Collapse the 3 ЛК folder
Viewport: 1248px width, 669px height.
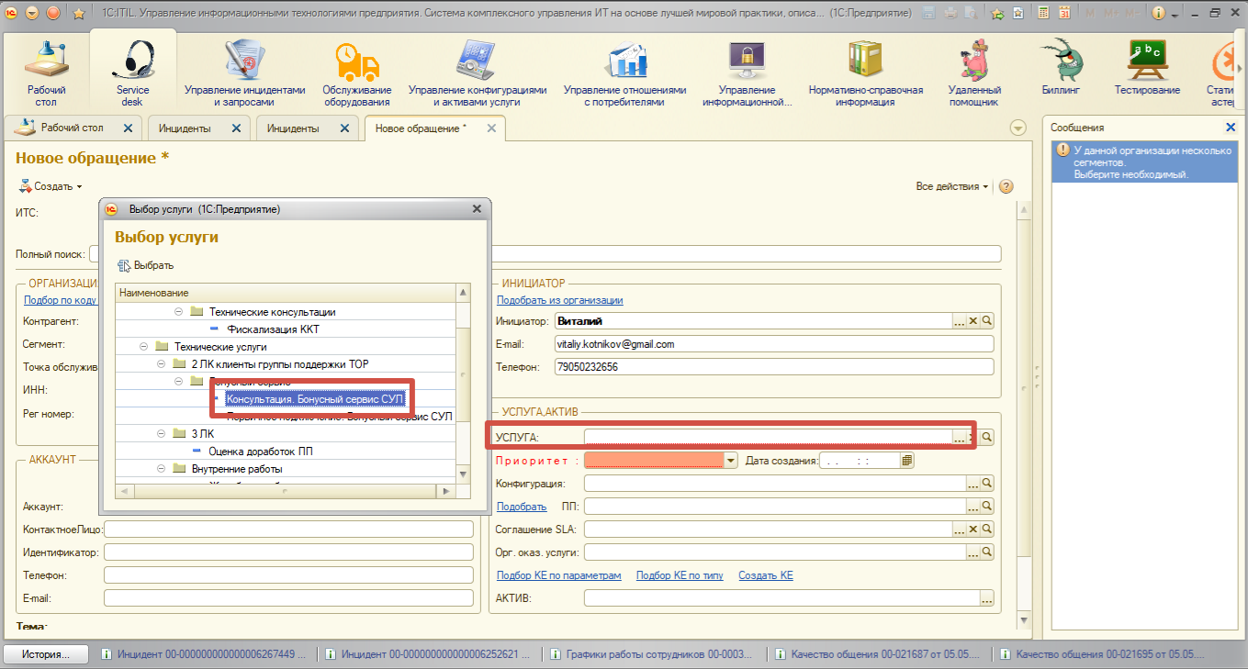[x=162, y=433]
